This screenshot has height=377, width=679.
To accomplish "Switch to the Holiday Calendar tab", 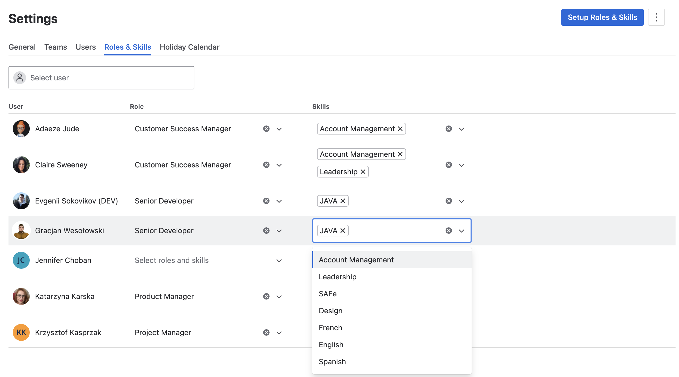I will pyautogui.click(x=189, y=47).
